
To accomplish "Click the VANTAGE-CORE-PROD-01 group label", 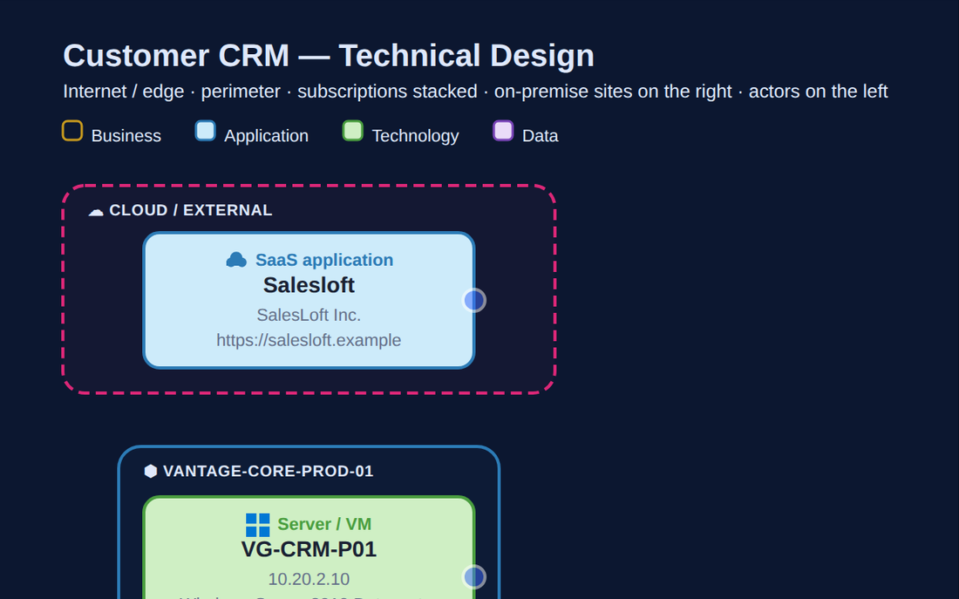I will click(268, 471).
